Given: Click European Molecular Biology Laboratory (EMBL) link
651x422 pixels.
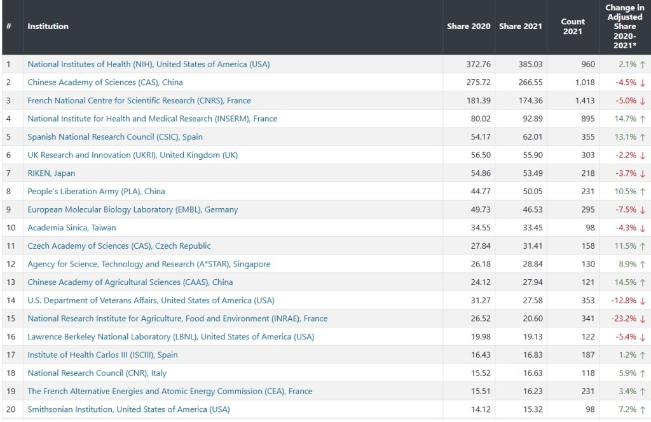Looking at the screenshot, I should click(132, 209).
